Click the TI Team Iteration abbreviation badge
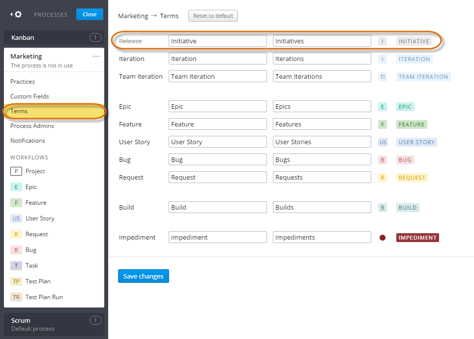 coord(383,76)
